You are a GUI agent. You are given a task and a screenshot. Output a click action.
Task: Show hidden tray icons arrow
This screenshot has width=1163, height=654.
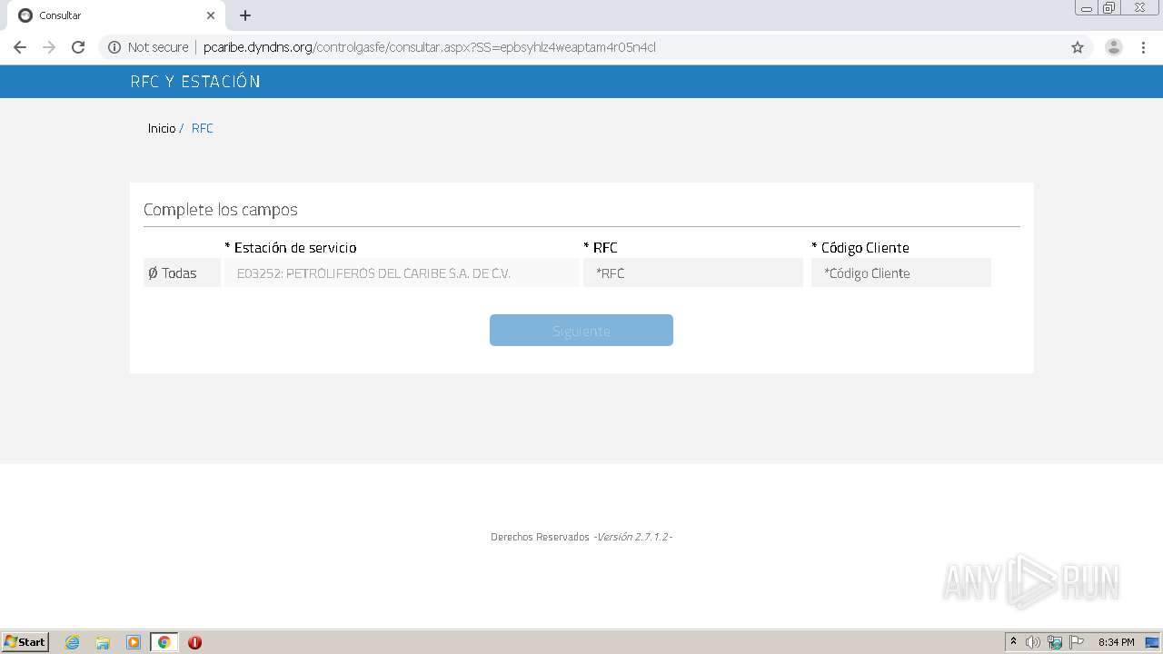1013,642
